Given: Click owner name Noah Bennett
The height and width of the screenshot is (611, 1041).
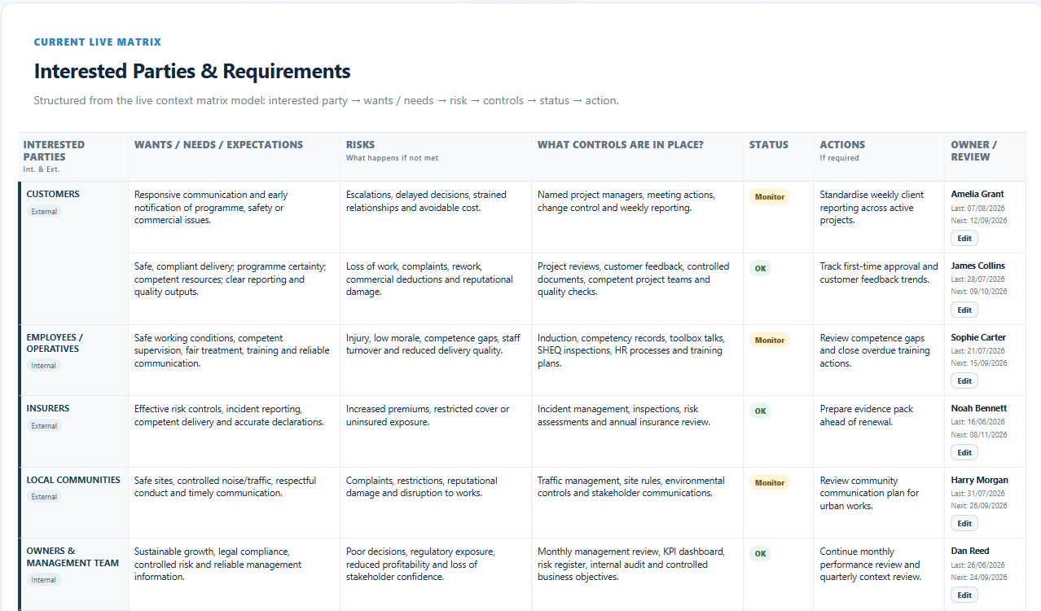Looking at the screenshot, I should [979, 408].
